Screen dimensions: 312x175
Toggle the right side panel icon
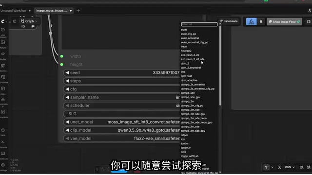click(x=309, y=21)
